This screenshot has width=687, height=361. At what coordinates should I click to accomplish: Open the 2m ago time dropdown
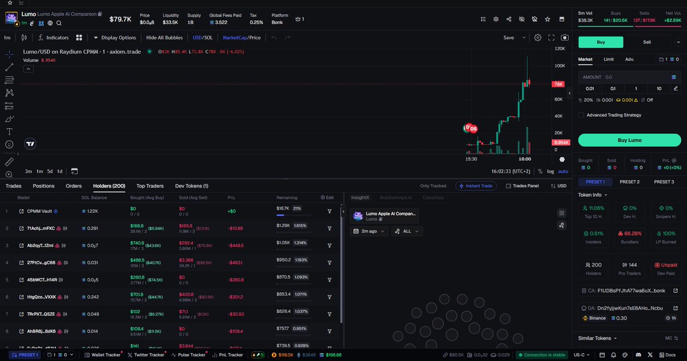pos(369,231)
